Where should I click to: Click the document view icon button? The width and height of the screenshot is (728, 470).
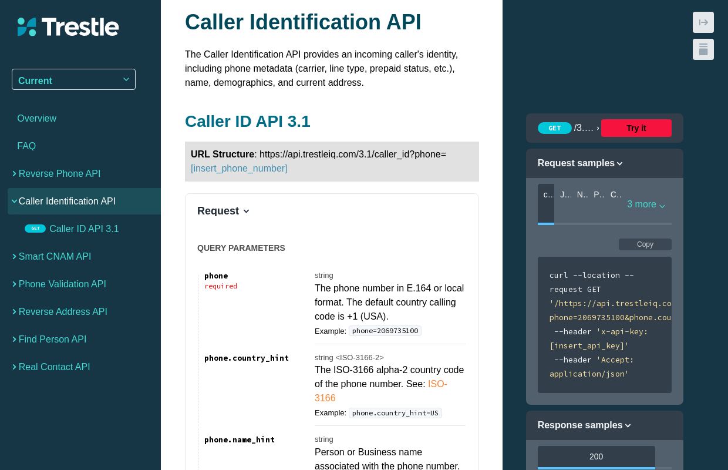point(703,49)
